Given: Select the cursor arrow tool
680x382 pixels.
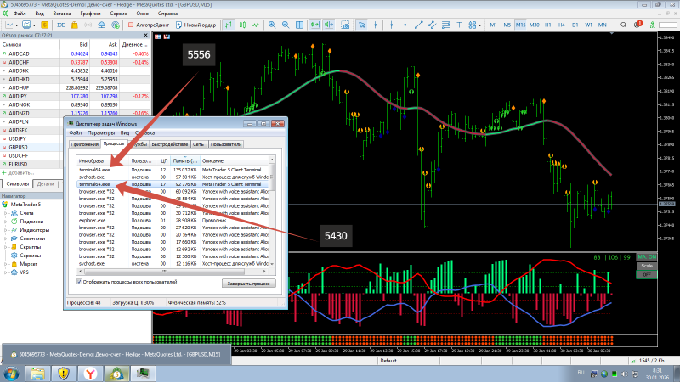Looking at the screenshot, I should coord(362,25).
